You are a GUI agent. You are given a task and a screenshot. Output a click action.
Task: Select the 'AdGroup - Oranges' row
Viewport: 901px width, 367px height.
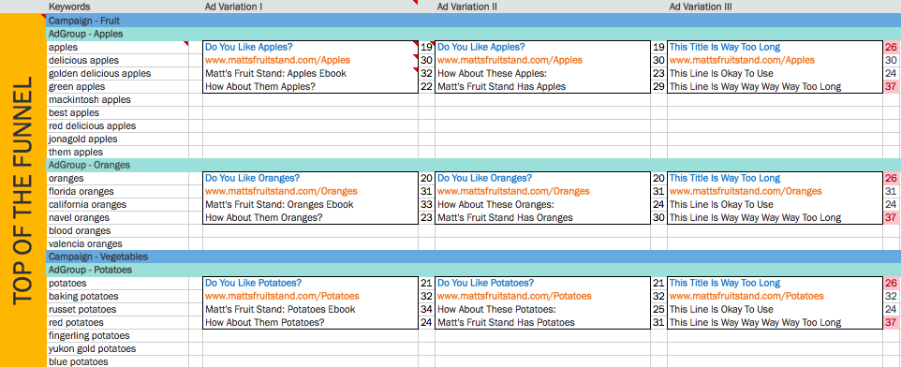pos(474,165)
